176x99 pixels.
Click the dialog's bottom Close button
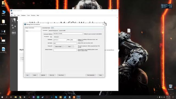(x=100, y=75)
